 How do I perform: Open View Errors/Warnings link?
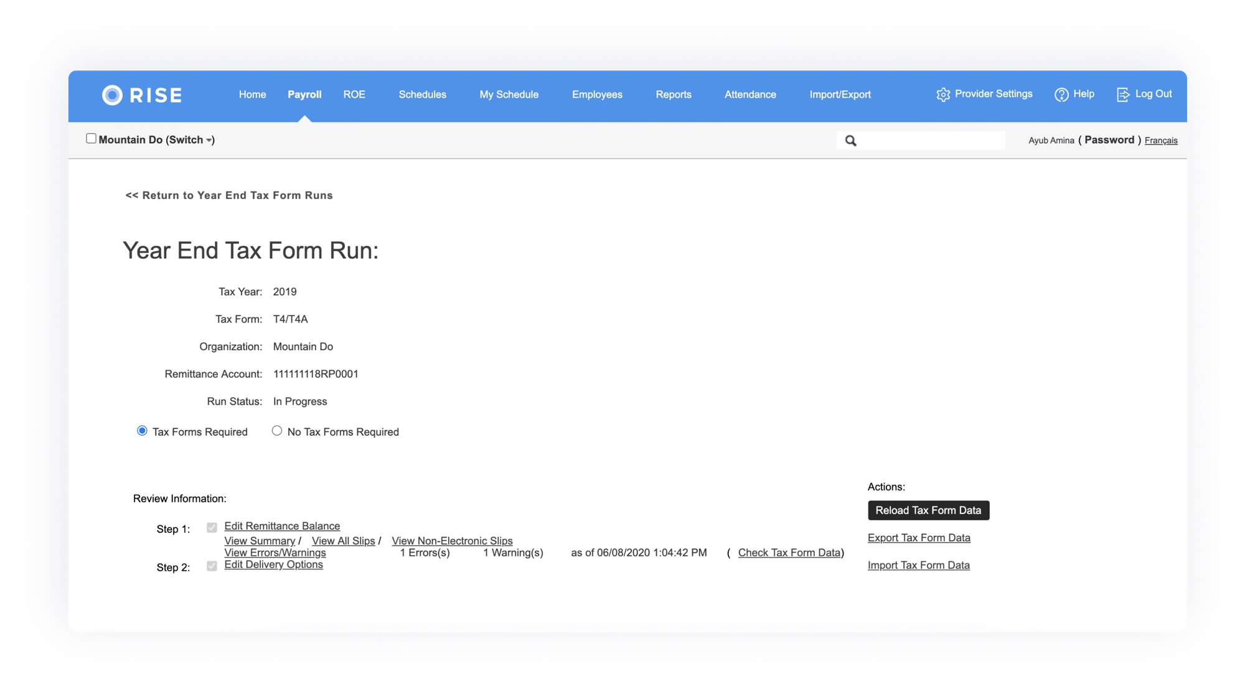(275, 553)
